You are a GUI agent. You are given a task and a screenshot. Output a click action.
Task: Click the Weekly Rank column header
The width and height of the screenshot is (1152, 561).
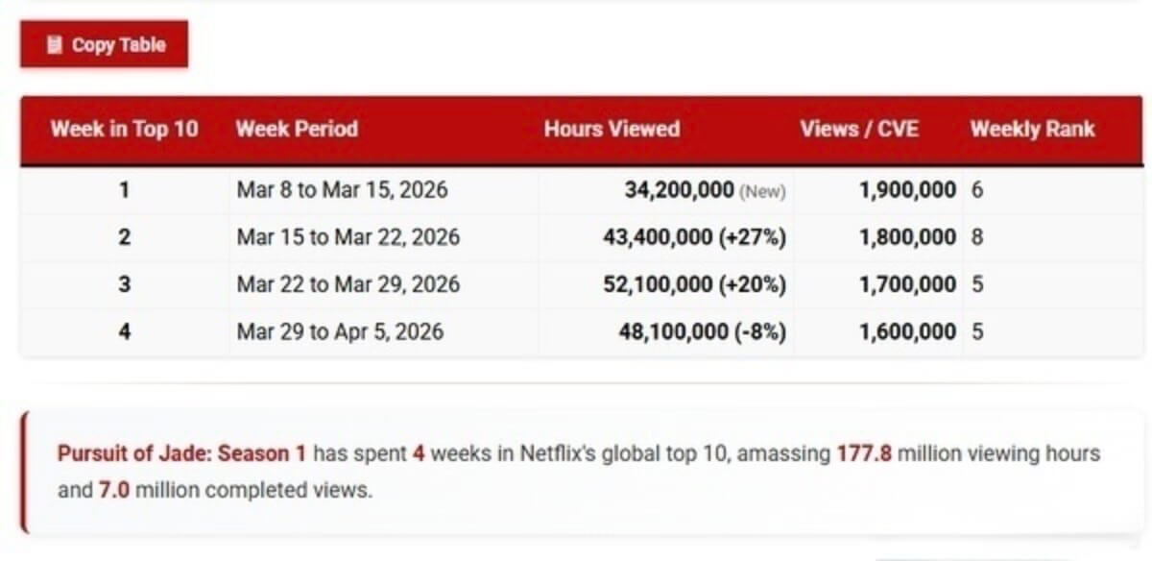(x=1032, y=129)
